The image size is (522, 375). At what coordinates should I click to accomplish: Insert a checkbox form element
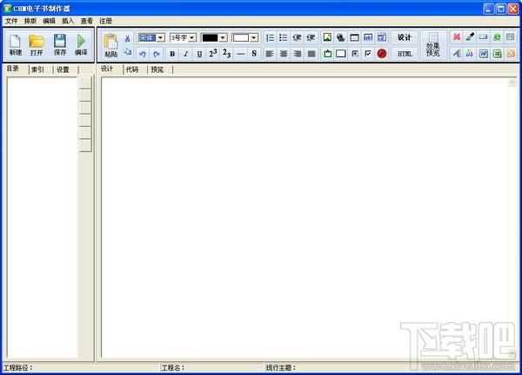pos(368,54)
